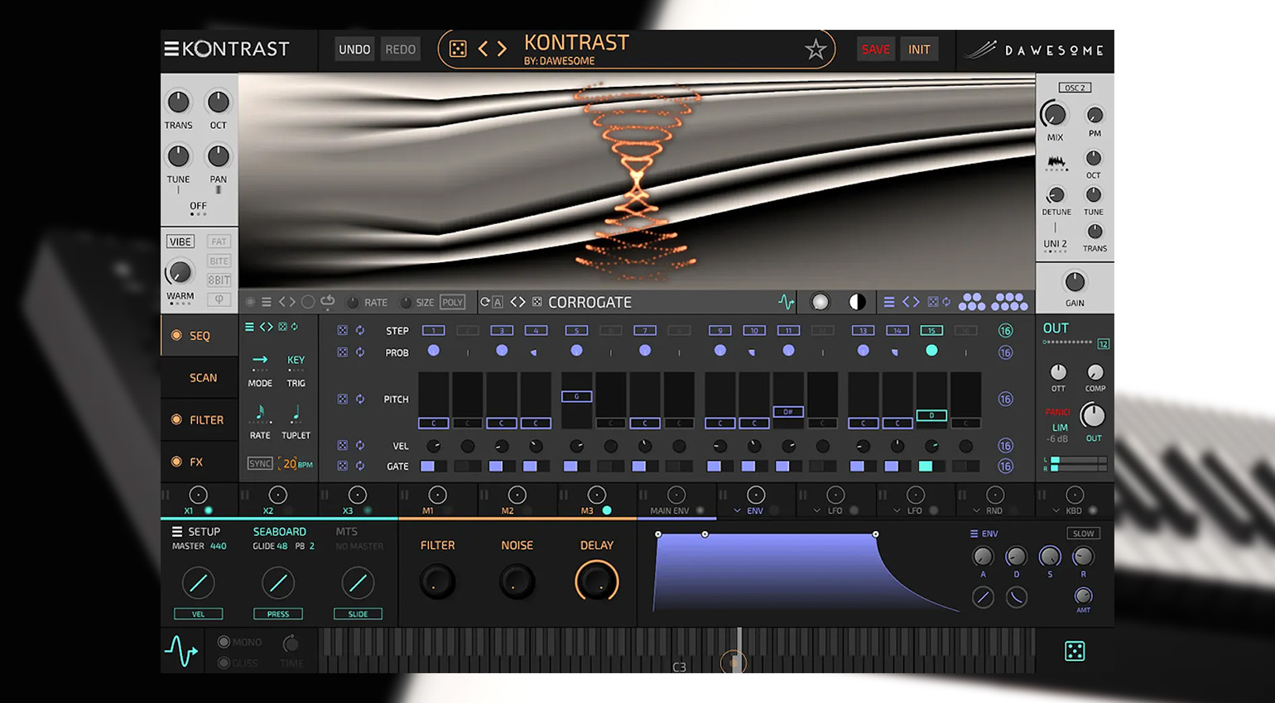Click the waveform logo icon at bottom left
The image size is (1275, 703).
click(x=180, y=651)
